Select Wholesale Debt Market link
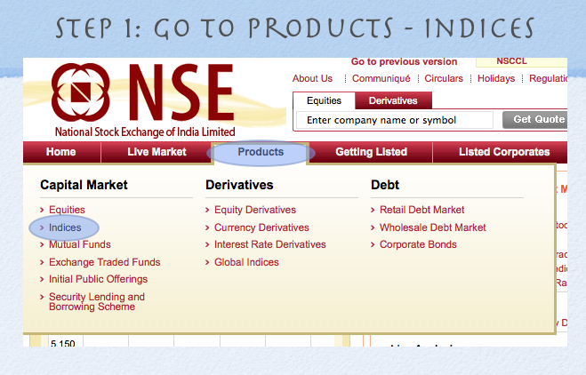This screenshot has width=586, height=375. [x=433, y=227]
